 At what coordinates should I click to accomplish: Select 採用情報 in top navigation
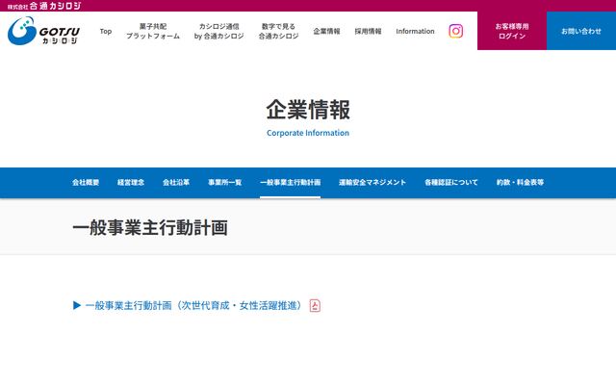pyautogui.click(x=368, y=31)
